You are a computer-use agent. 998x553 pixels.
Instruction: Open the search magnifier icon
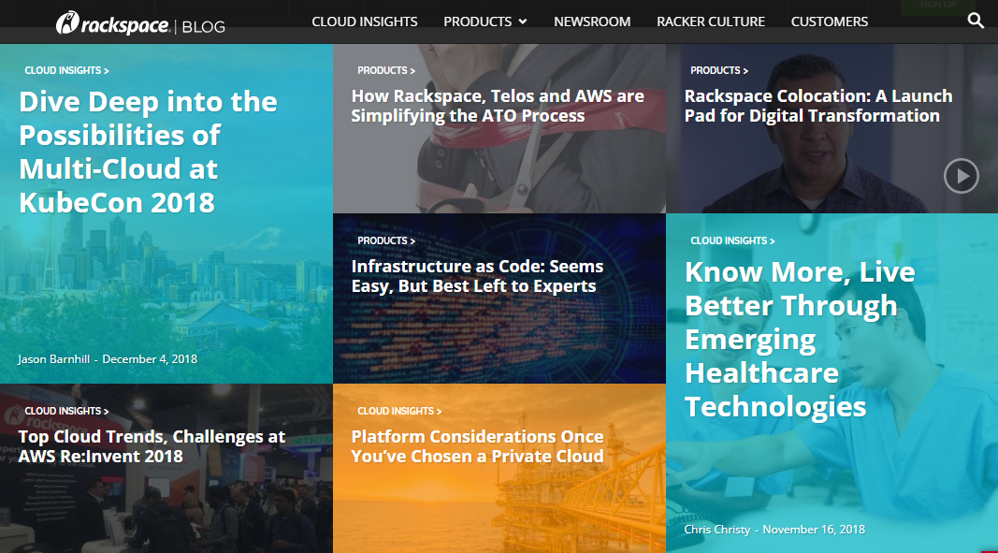[x=976, y=21]
